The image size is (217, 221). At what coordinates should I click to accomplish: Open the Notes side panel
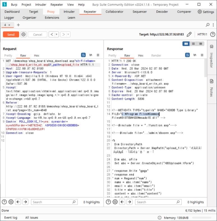pos(211,88)
